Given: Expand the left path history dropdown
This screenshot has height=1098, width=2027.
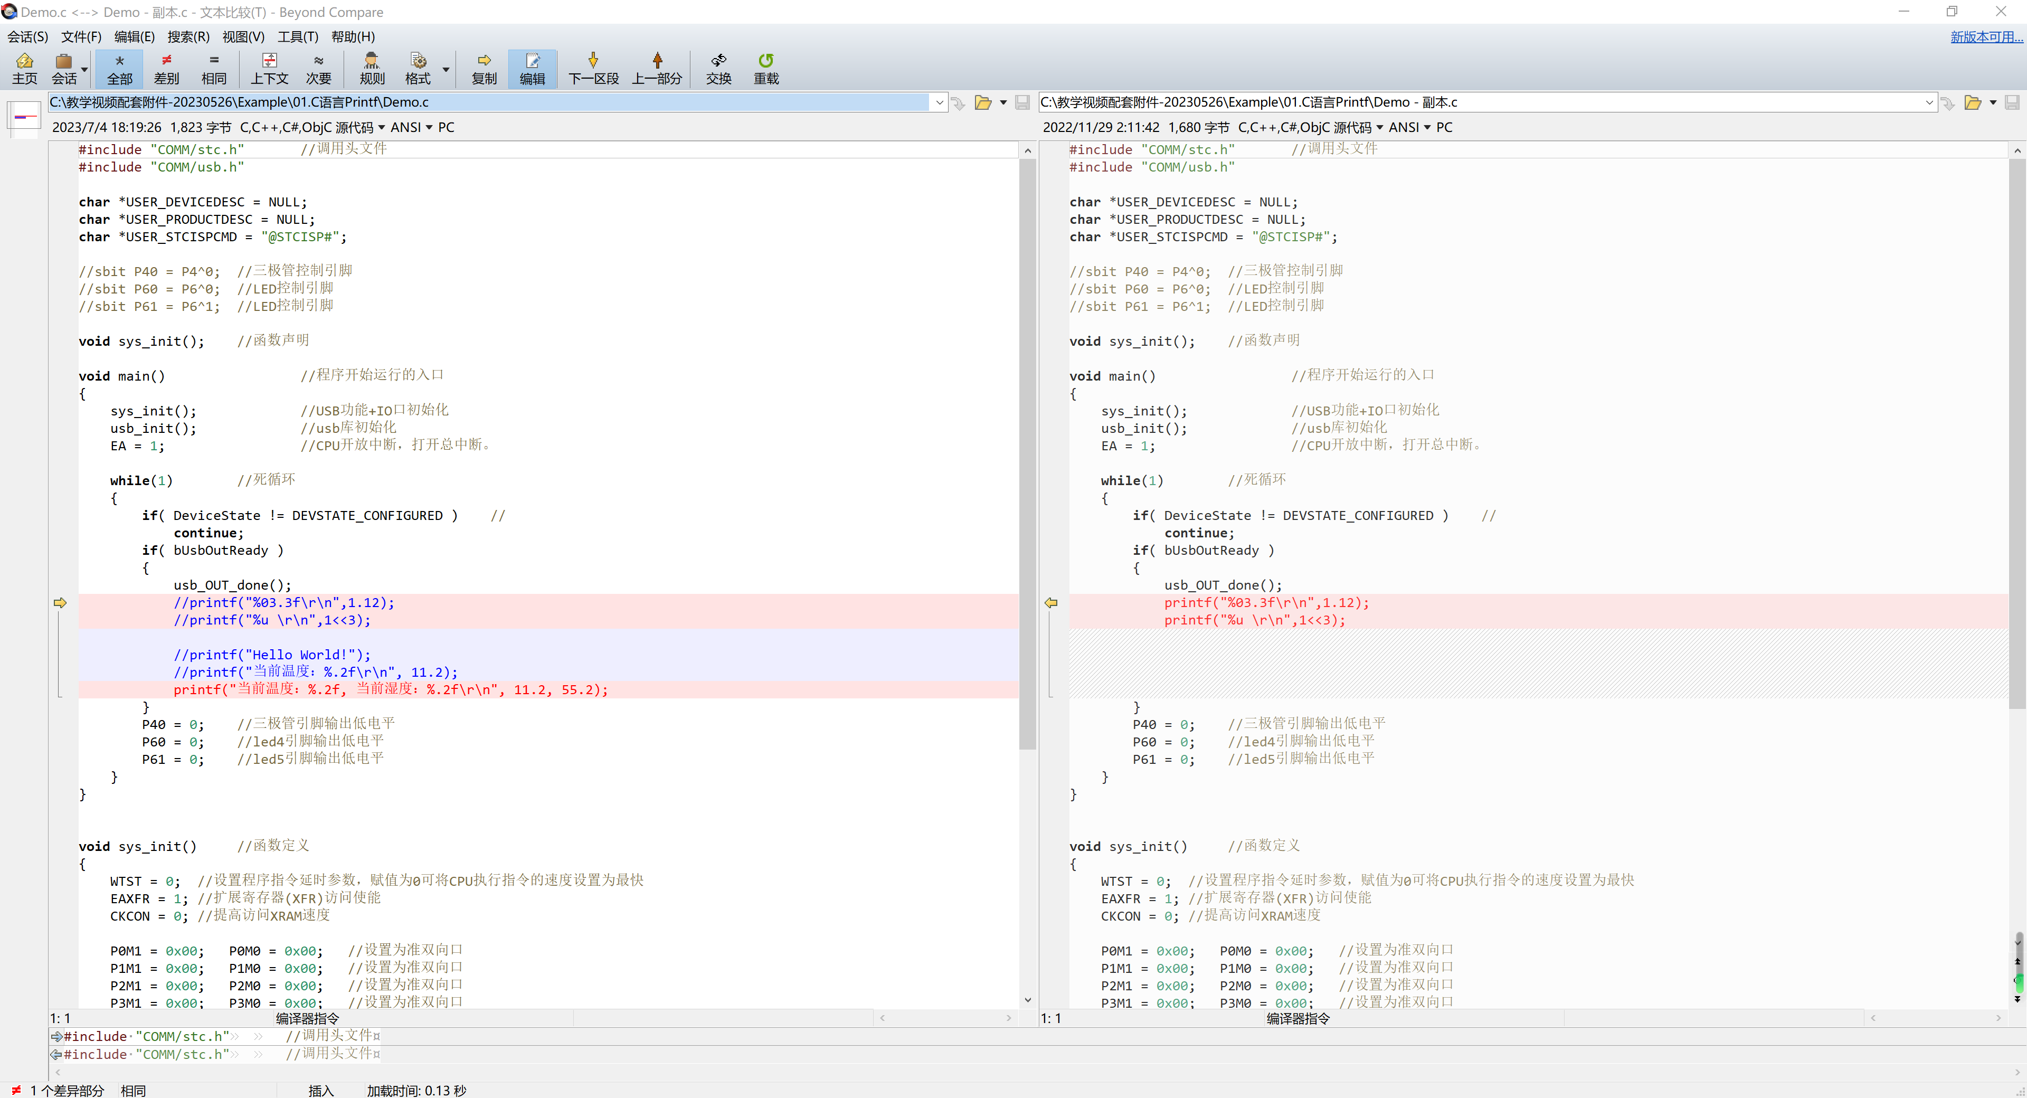Looking at the screenshot, I should 939,102.
